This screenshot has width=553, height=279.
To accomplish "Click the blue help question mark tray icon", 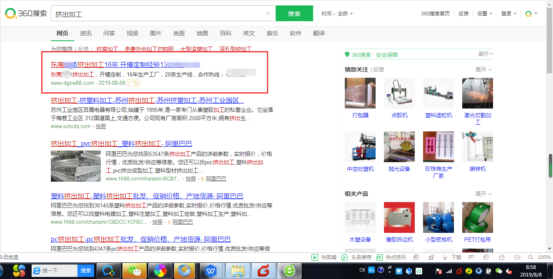I will pos(381,270).
